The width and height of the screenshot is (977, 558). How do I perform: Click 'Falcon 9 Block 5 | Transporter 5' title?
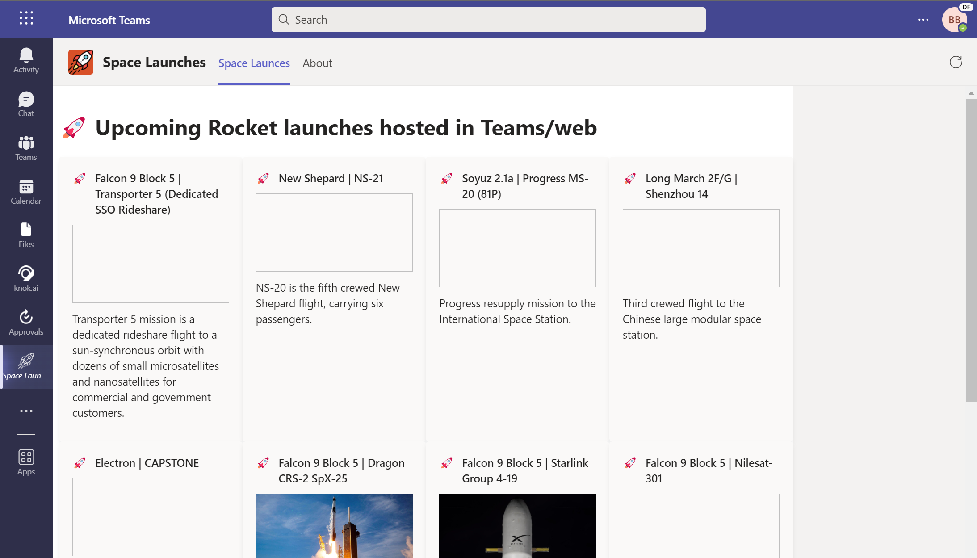(x=156, y=194)
